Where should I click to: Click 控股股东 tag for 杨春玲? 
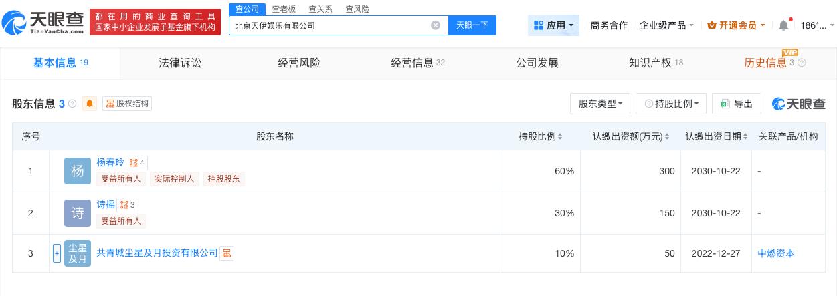coord(224,179)
